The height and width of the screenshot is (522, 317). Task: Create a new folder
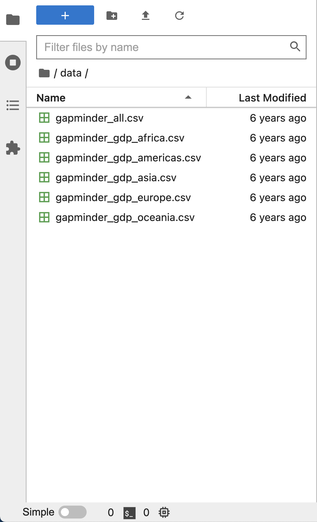[x=112, y=16]
